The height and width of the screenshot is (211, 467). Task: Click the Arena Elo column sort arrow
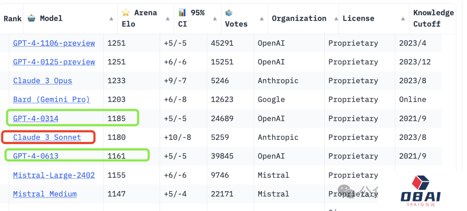168,19
